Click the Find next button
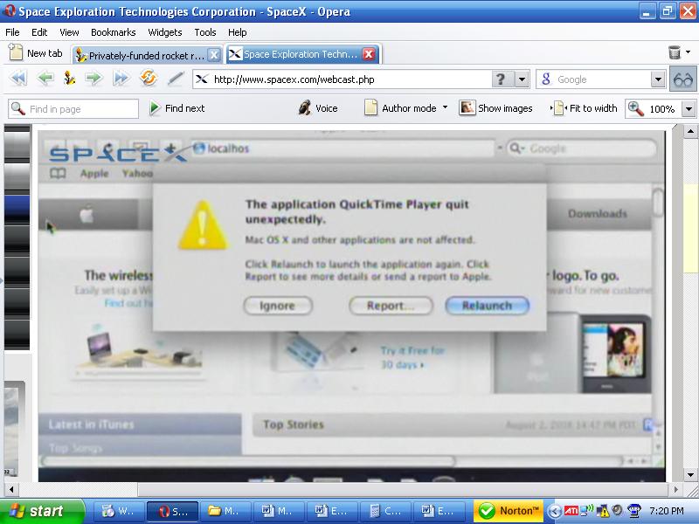This screenshot has width=699, height=524. coord(176,108)
